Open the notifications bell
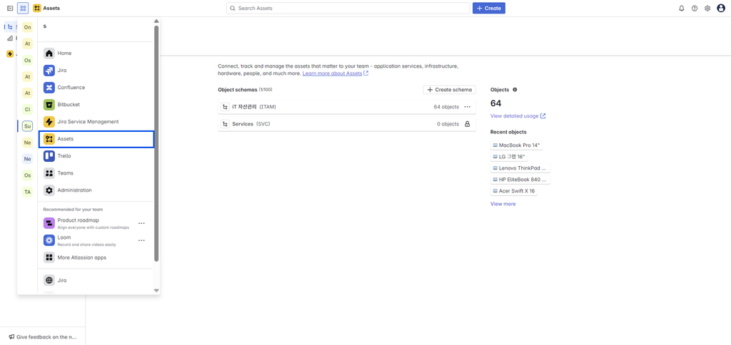This screenshot has width=731, height=345. 682,9
